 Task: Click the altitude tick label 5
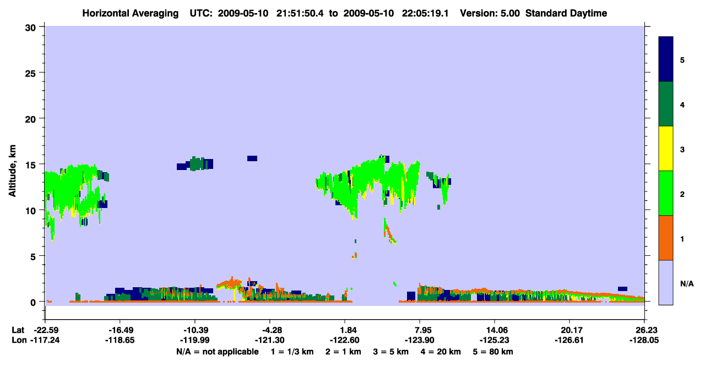(x=34, y=256)
